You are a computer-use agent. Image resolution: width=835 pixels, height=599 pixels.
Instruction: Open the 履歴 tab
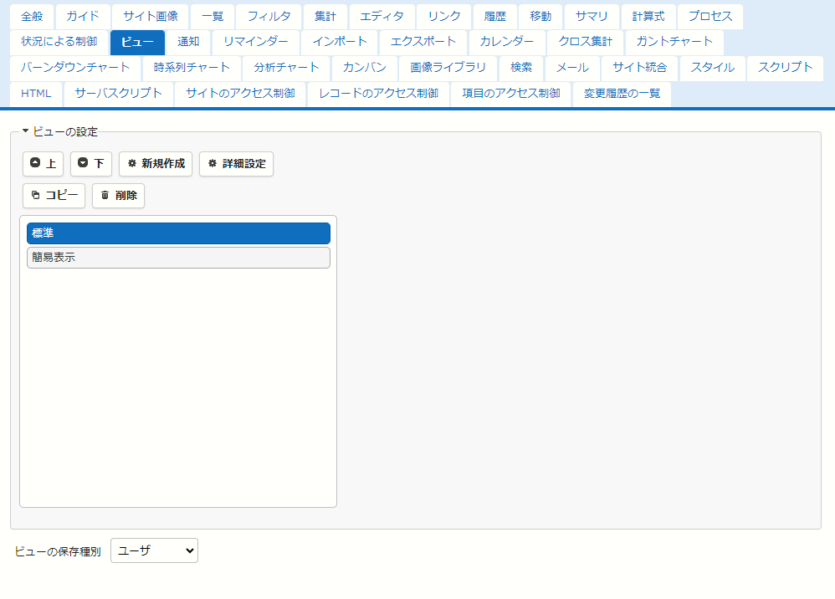(494, 17)
